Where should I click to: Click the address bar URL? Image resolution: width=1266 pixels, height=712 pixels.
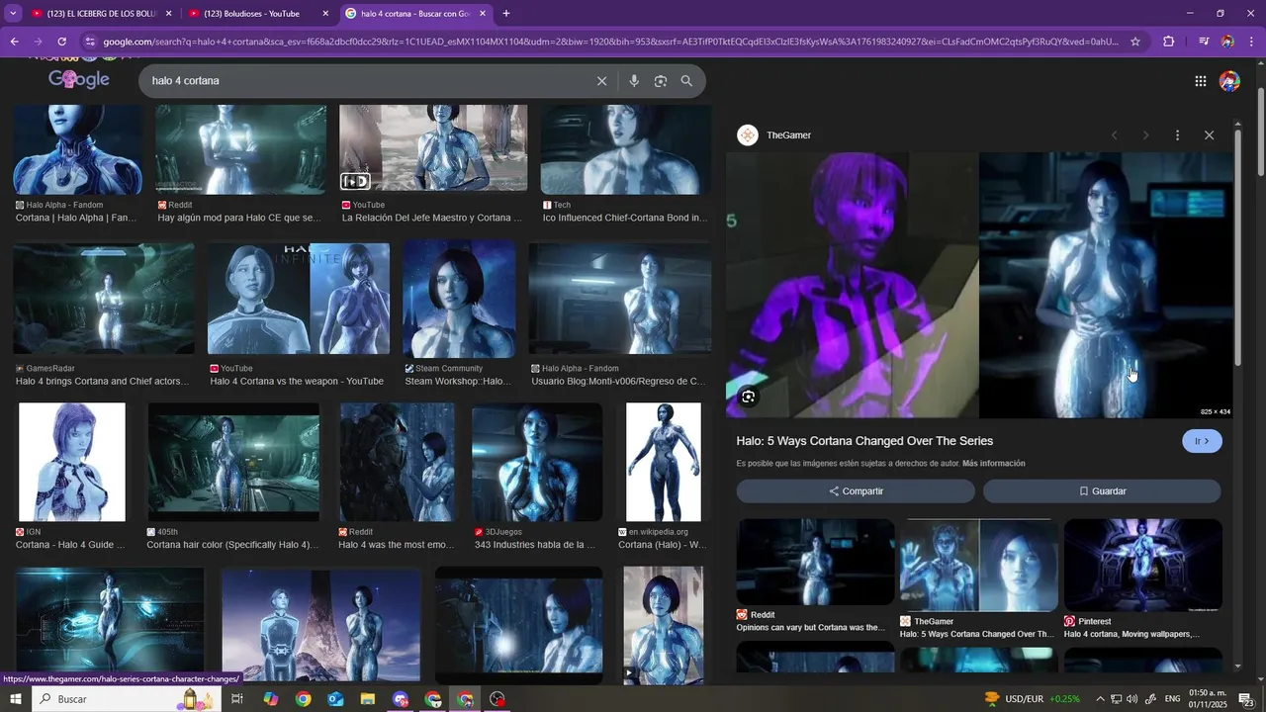click(x=610, y=42)
